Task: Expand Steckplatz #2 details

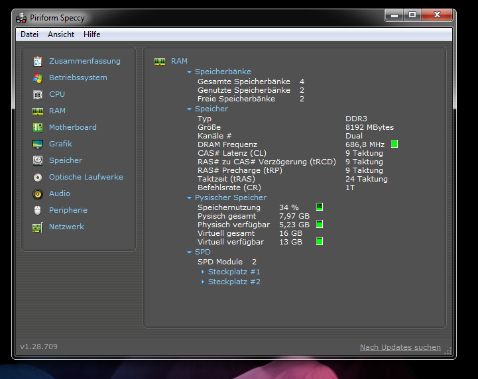Action: (x=203, y=282)
